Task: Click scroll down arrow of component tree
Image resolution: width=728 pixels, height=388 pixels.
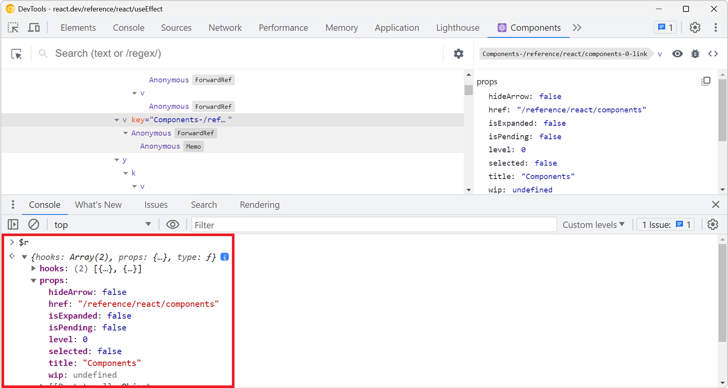Action: point(469,190)
